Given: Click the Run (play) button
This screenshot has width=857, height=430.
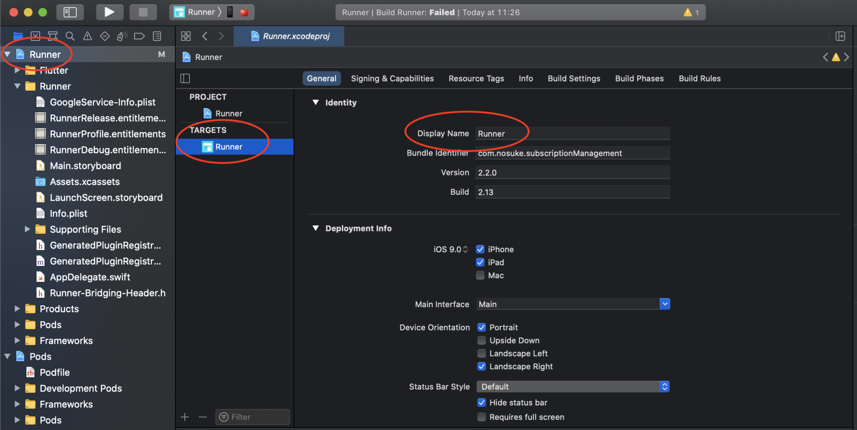Looking at the screenshot, I should [x=109, y=12].
